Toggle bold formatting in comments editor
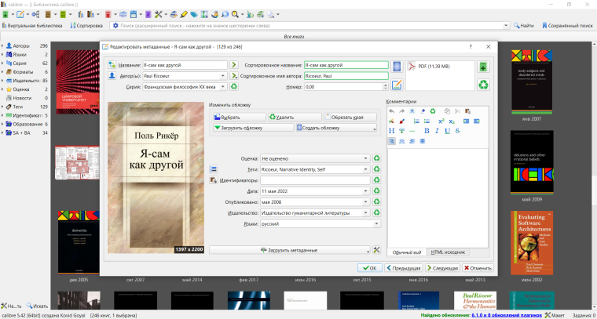The width and height of the screenshot is (597, 319). pyautogui.click(x=425, y=131)
